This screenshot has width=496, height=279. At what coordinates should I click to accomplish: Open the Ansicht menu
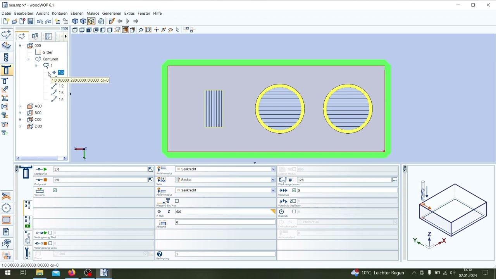tap(43, 13)
